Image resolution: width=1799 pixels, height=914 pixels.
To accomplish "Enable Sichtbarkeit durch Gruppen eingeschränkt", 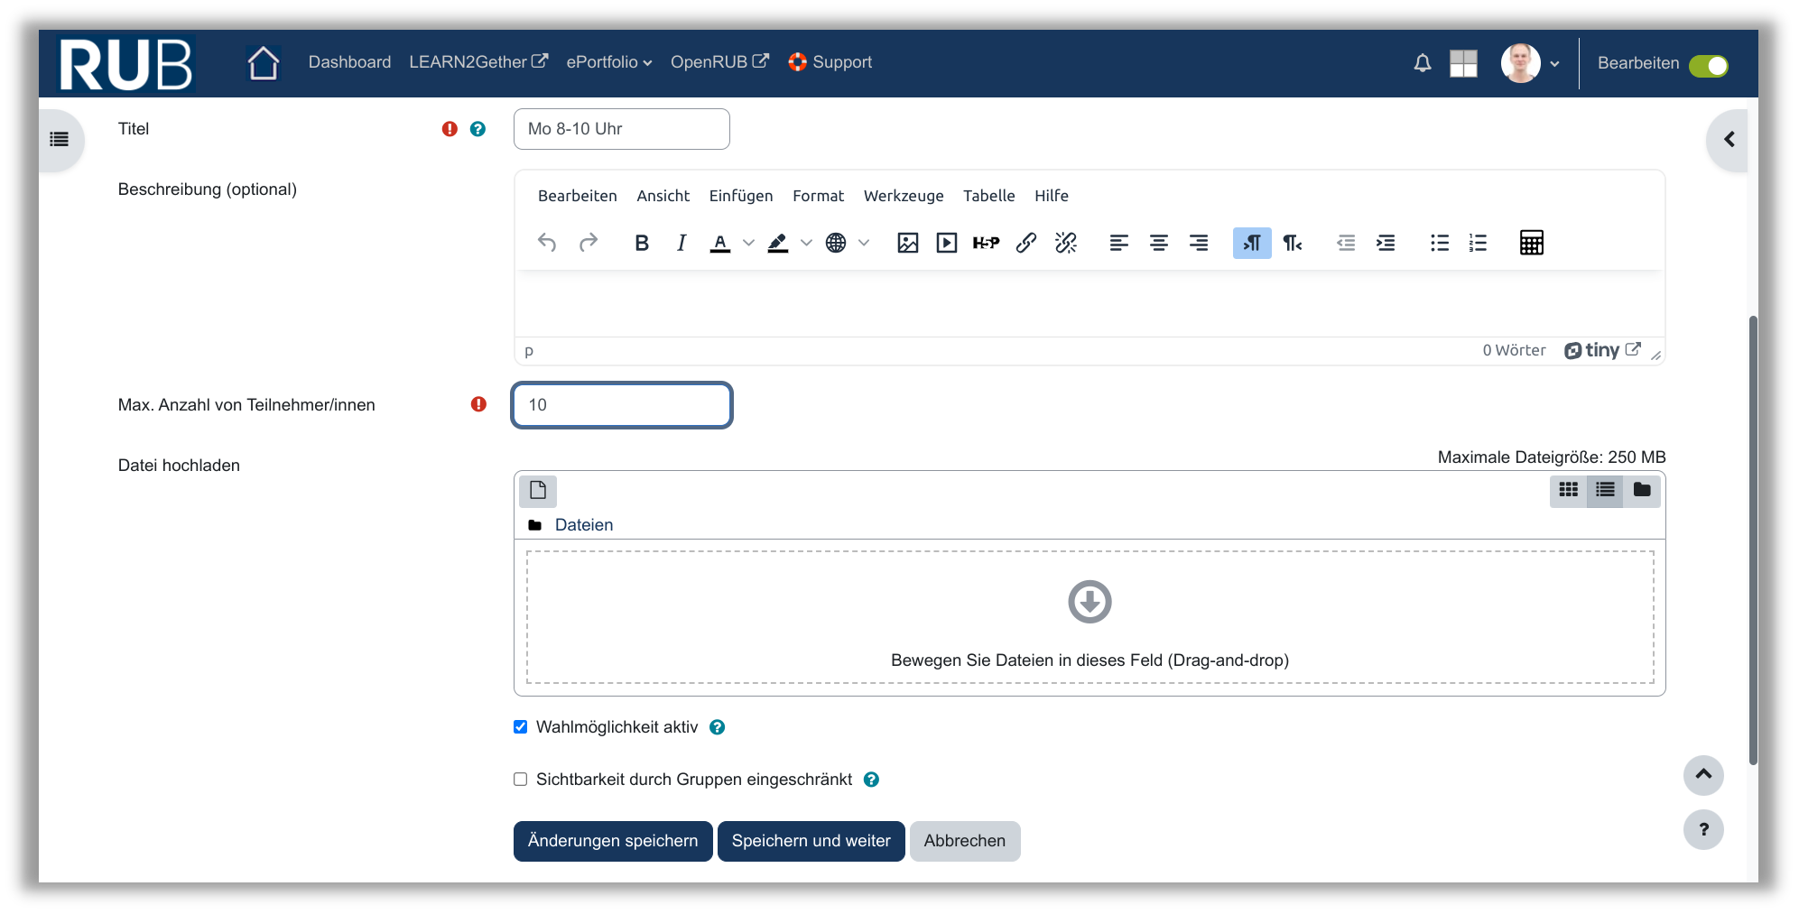I will click(521, 780).
